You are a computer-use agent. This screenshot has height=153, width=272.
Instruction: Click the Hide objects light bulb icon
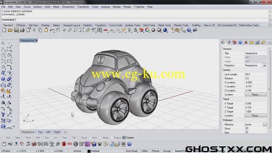129,30
